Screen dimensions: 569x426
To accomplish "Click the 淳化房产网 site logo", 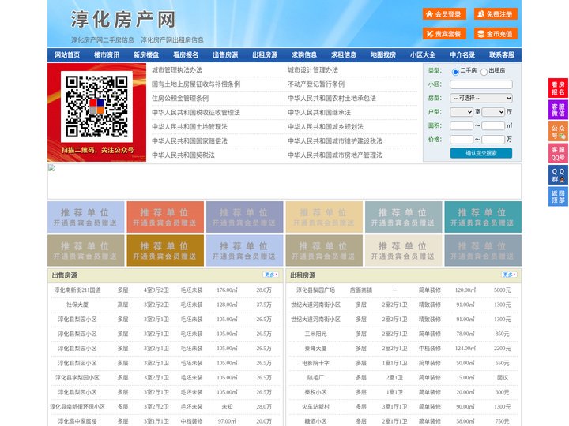I will click(123, 20).
